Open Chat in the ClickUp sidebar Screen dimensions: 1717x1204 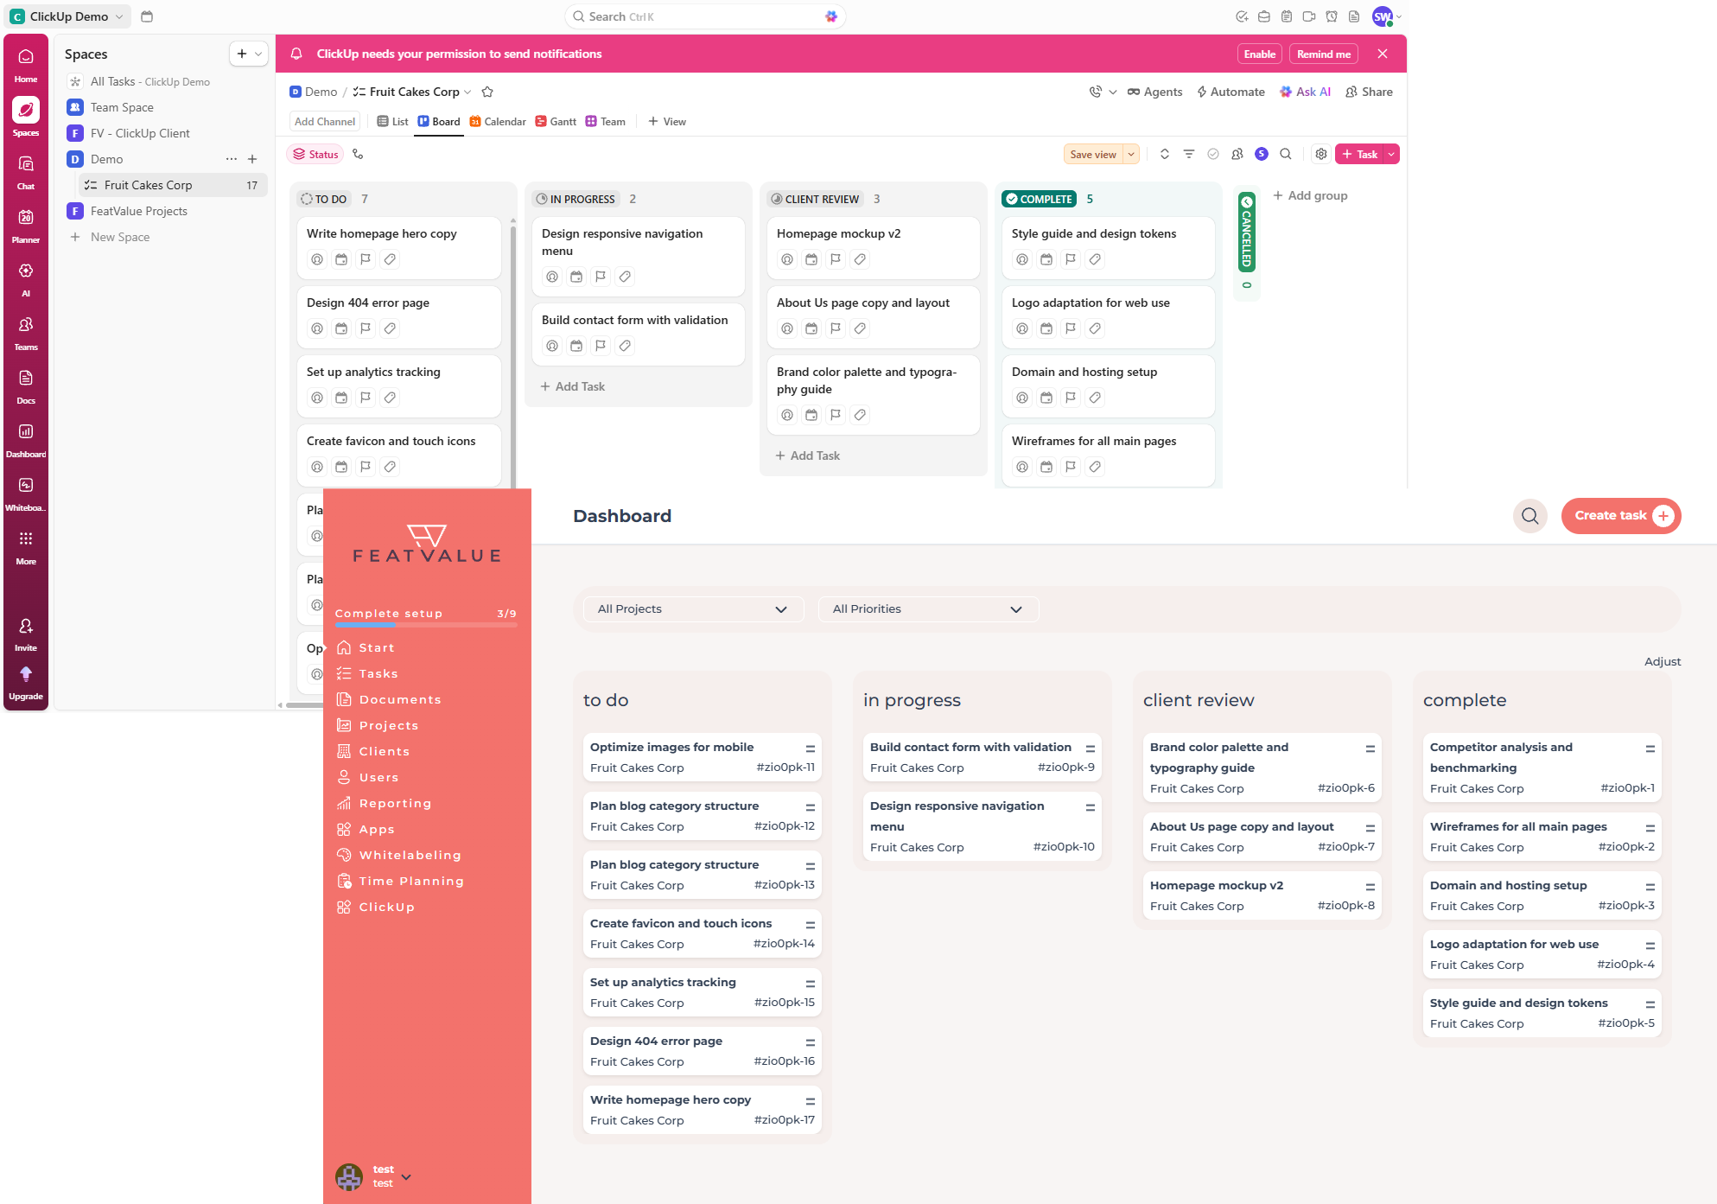pos(26,172)
